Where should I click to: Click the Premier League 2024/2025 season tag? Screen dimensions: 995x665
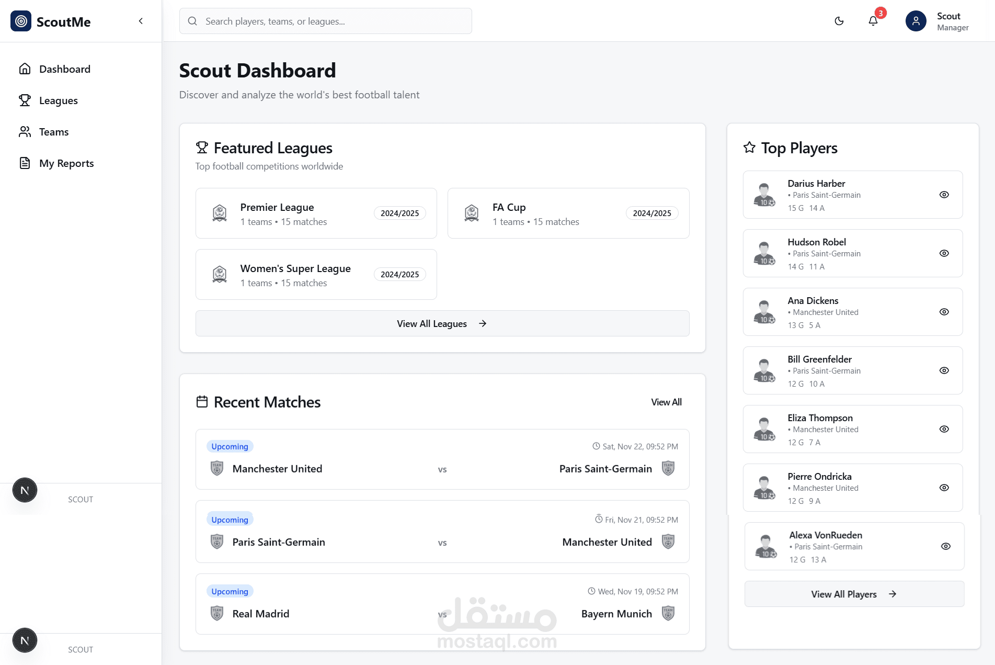click(x=400, y=213)
